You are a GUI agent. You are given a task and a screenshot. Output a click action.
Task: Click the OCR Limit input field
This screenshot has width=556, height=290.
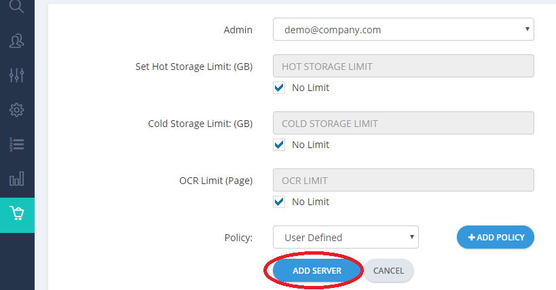[x=403, y=180]
